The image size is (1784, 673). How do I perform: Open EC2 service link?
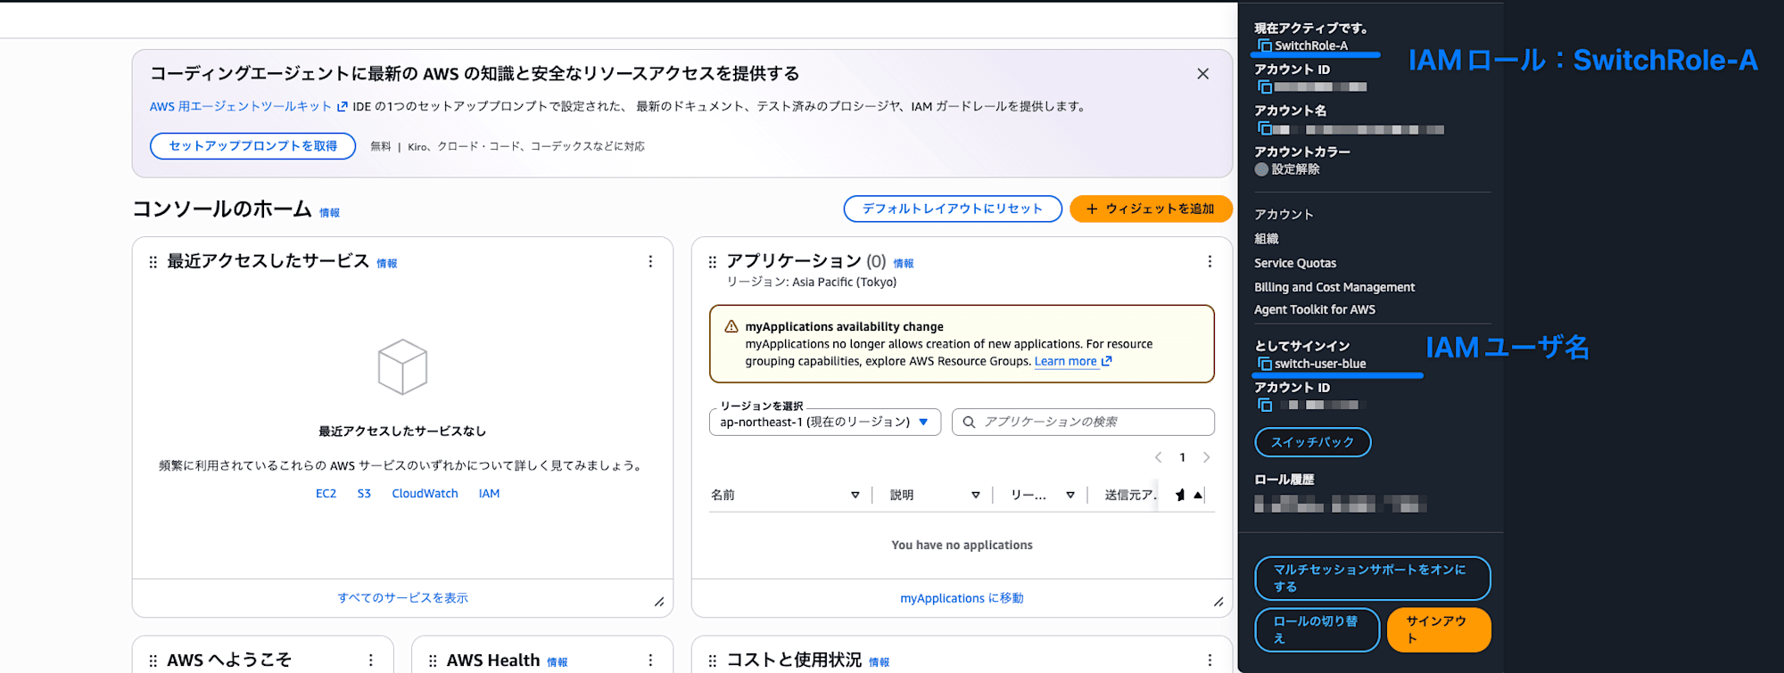(x=326, y=494)
